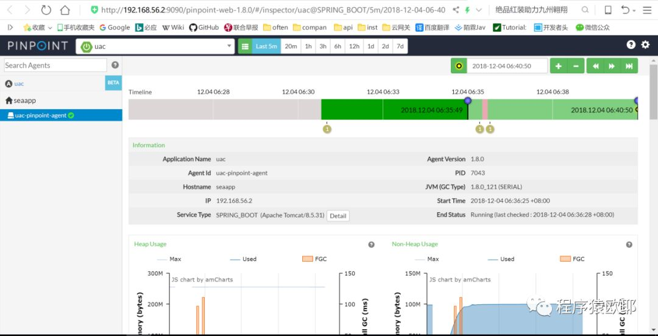
Task: Move timeline forward with fast-forward button
Action: (x=612, y=66)
